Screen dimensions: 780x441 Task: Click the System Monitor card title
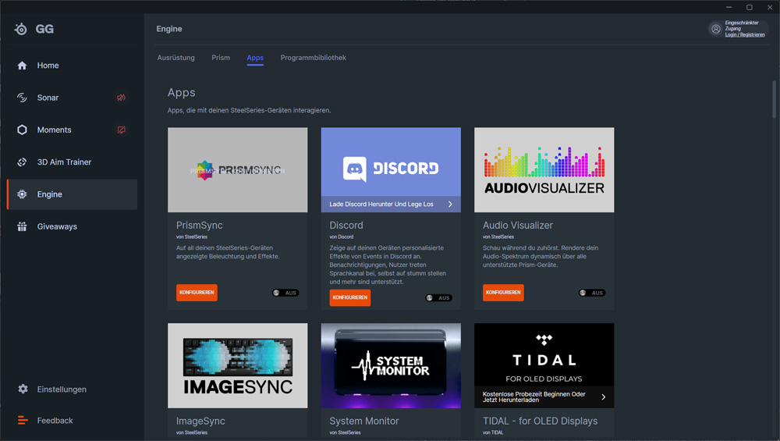click(364, 421)
